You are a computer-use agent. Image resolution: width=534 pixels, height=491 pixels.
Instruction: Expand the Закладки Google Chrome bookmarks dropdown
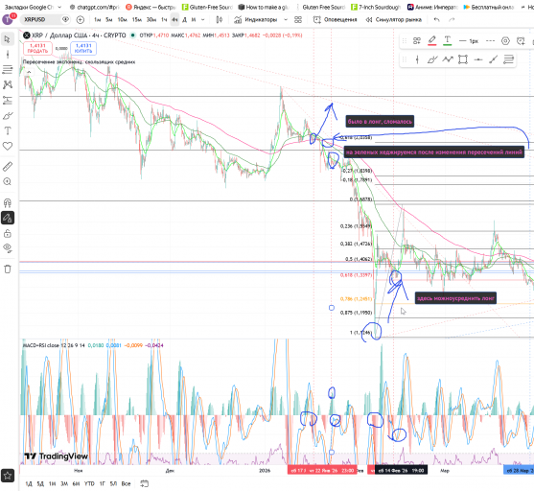(59, 7)
